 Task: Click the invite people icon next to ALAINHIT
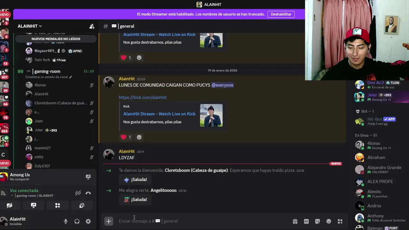point(92,26)
